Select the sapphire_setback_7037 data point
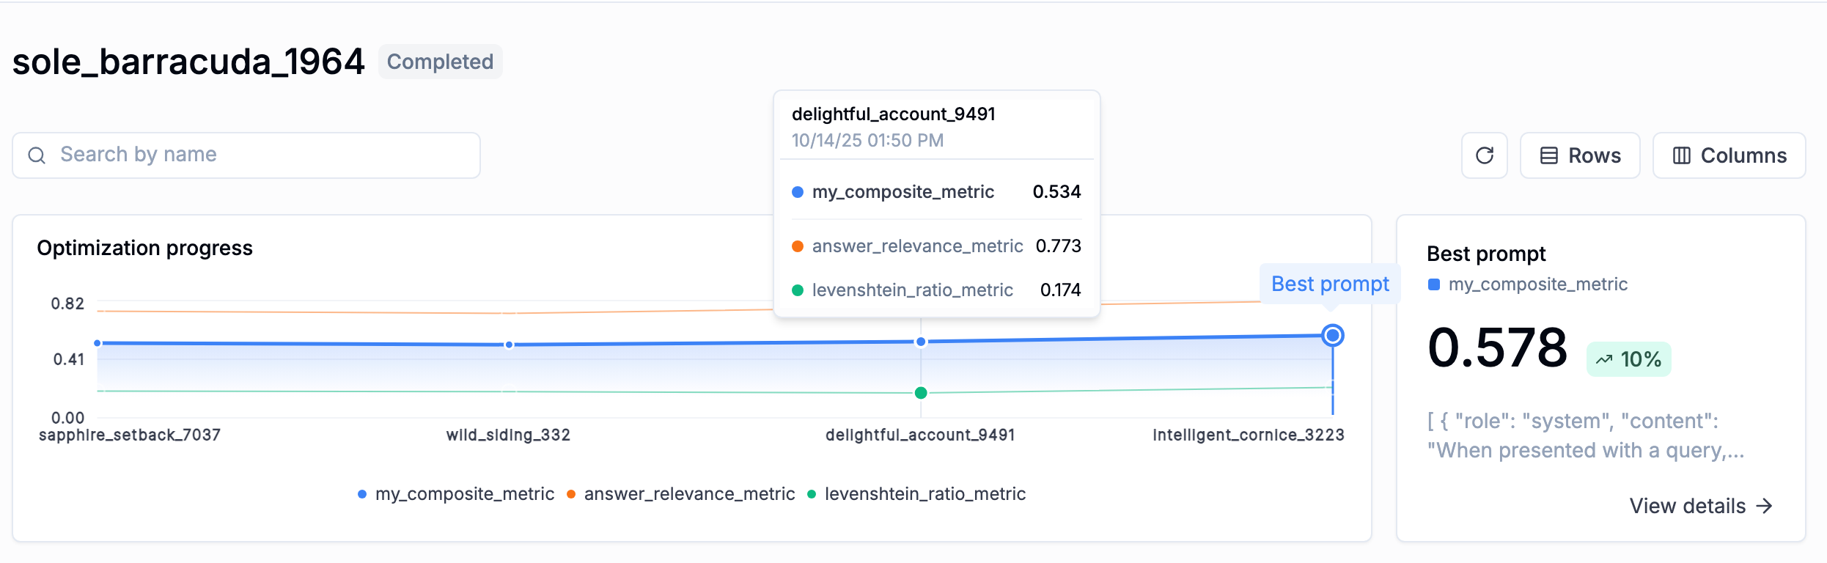Viewport: 1827px width, 563px height. coord(98,343)
